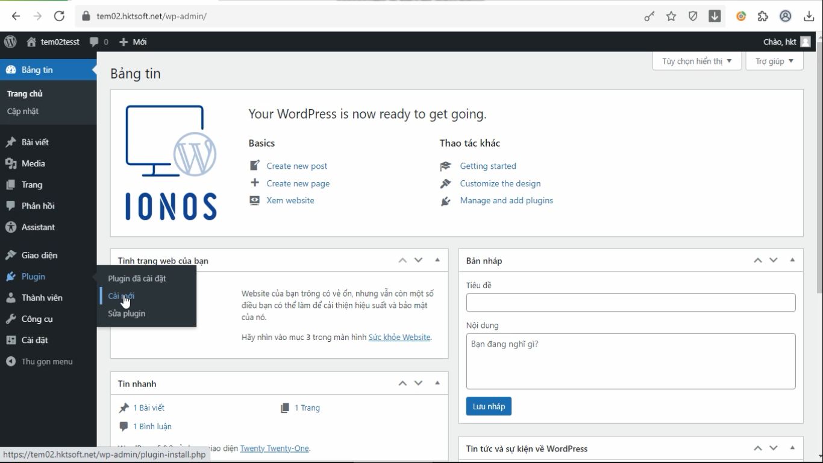Toggle the Tin nhanh panel collapse arrow
Screen dimensions: 823x463
(437, 383)
